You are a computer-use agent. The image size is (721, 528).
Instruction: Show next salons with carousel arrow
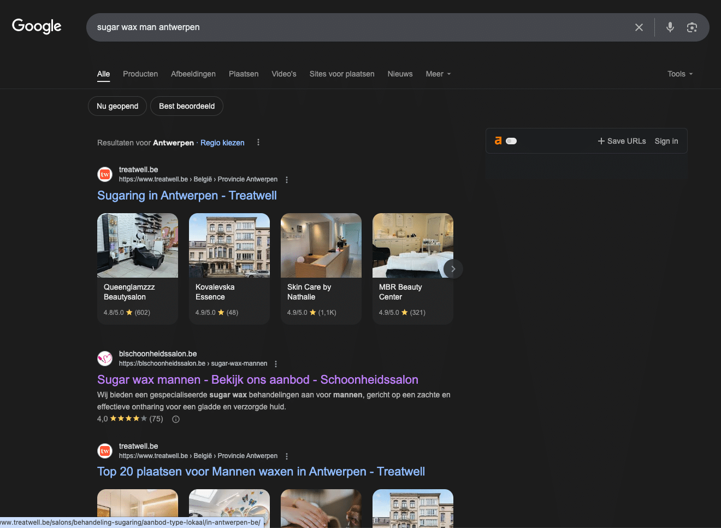453,269
